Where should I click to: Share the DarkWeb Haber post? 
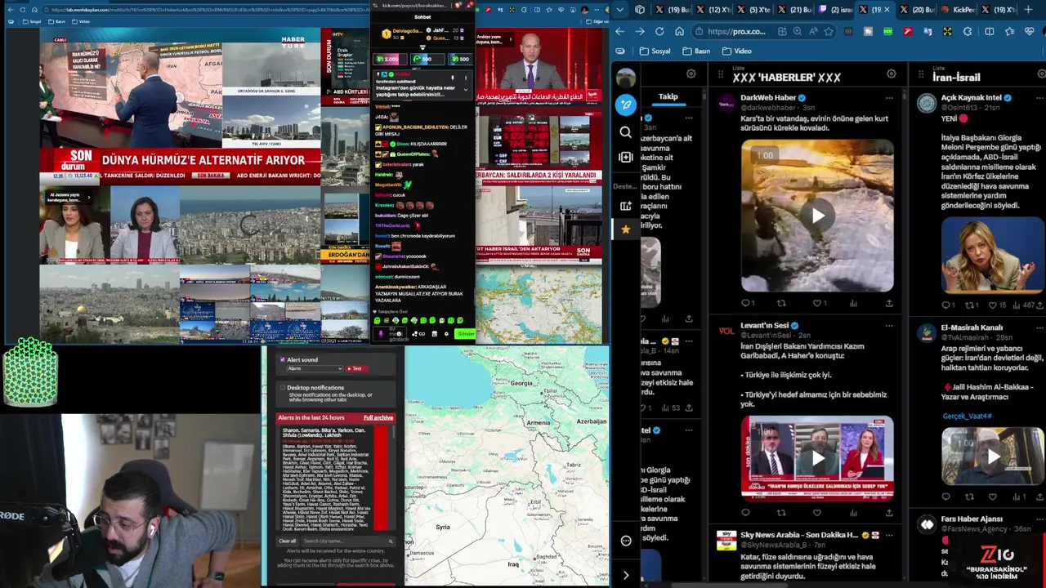[889, 304]
